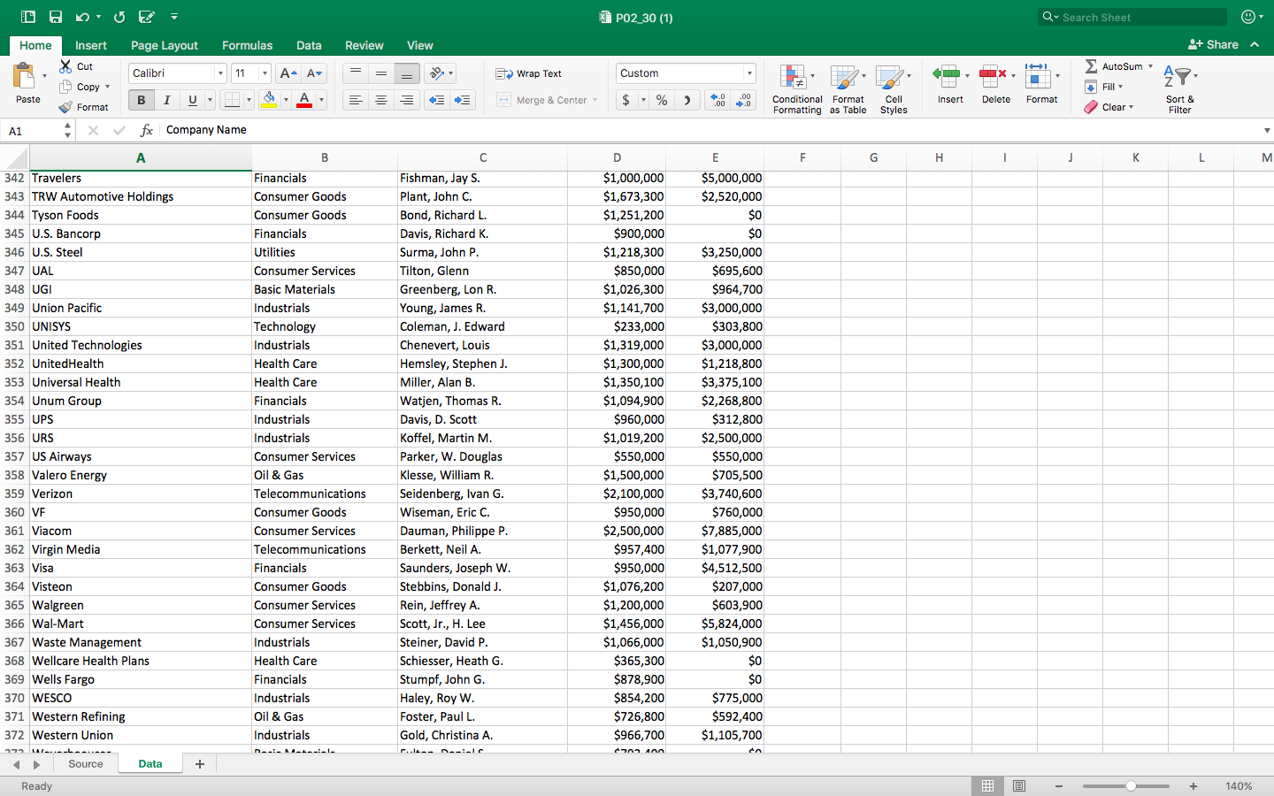Switch to Page Layout view in status bar
This screenshot has width=1274, height=796.
tap(1019, 786)
